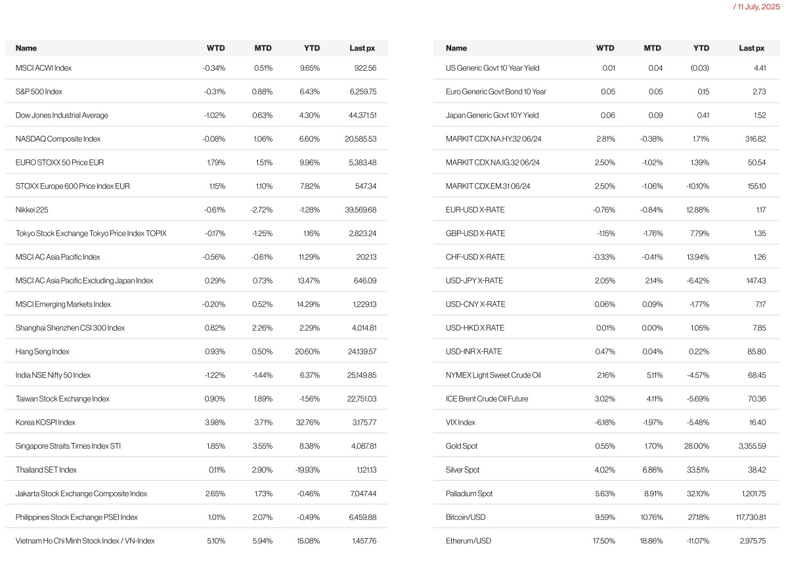Select the Nikkei 225 row label

pyautogui.click(x=32, y=210)
